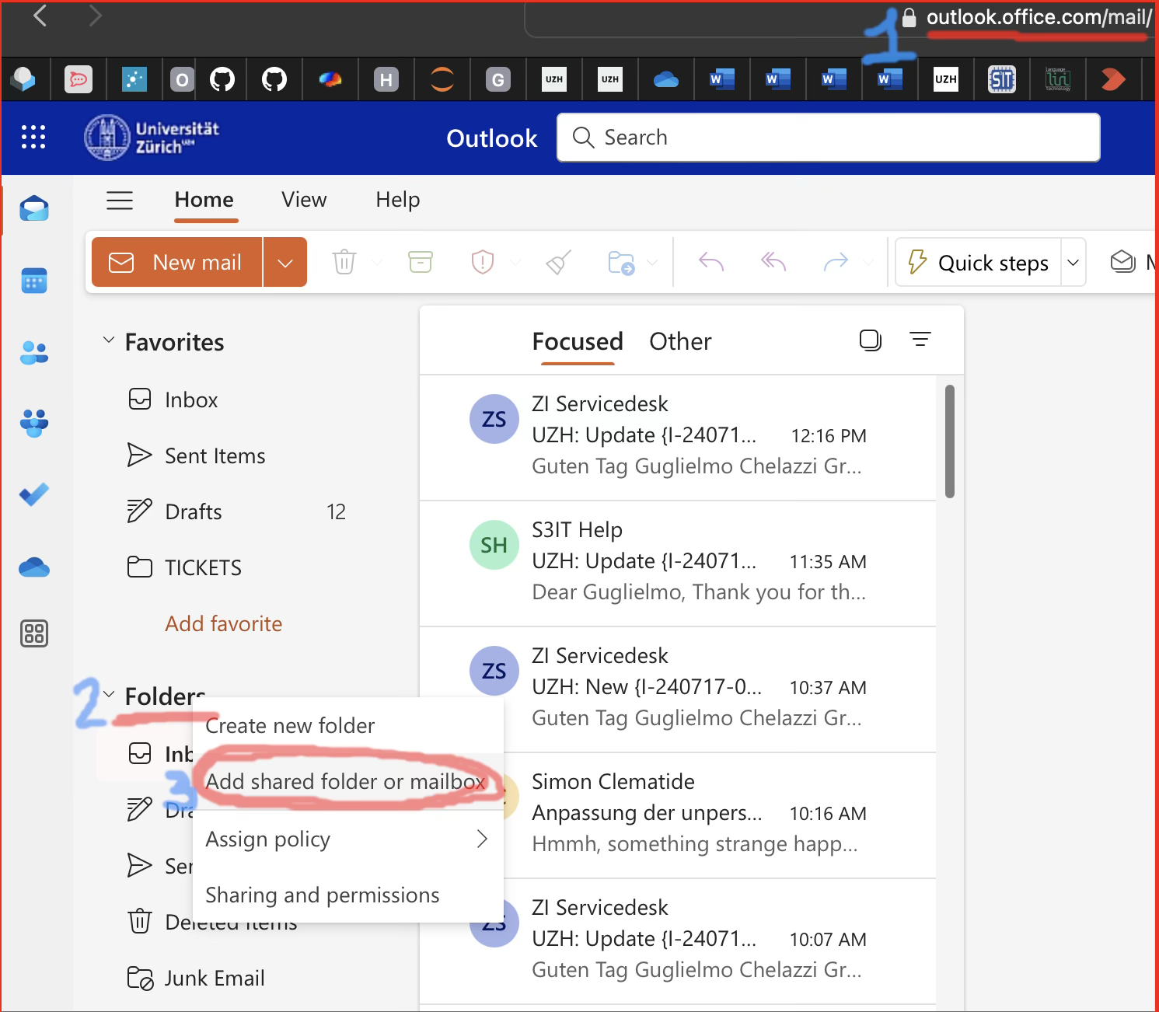Click the S3IT bookmark icon
The image size is (1159, 1012).
point(1002,79)
